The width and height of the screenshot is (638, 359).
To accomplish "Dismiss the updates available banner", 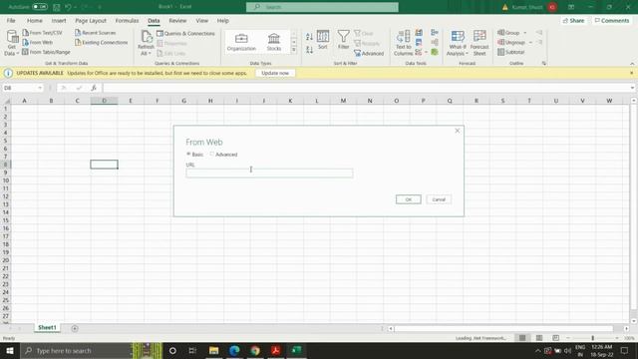I will [631, 73].
